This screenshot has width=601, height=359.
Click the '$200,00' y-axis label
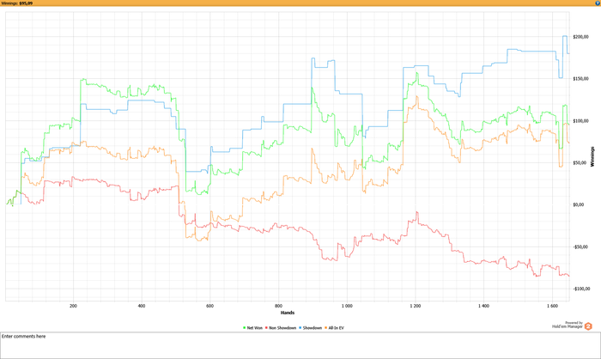click(x=580, y=37)
